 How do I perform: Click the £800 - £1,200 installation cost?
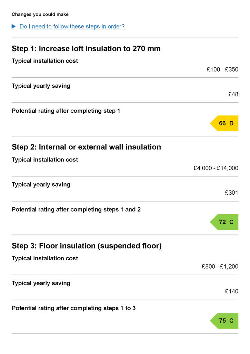[220, 267]
